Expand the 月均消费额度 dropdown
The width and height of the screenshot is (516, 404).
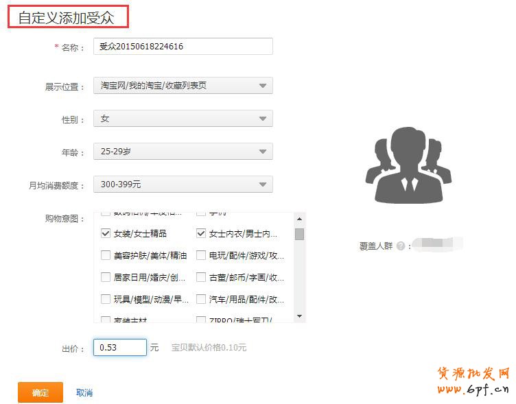pos(183,185)
